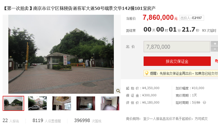This screenshot has height=128, width=218.
Task: Click the 93 次延时 delay count
Action: click(209, 31)
